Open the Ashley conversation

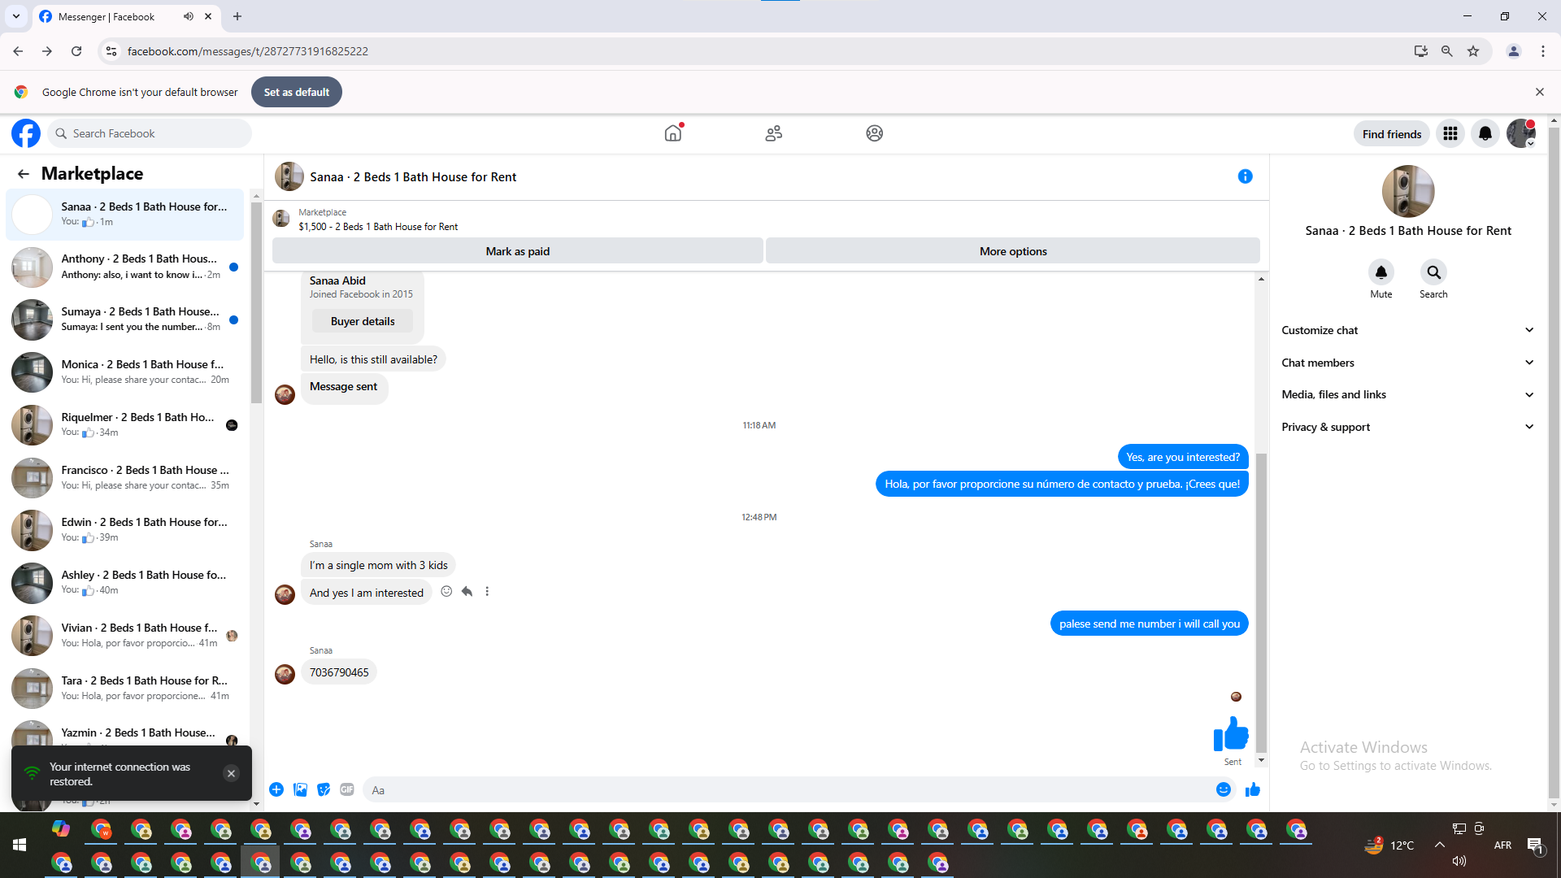pyautogui.click(x=125, y=583)
